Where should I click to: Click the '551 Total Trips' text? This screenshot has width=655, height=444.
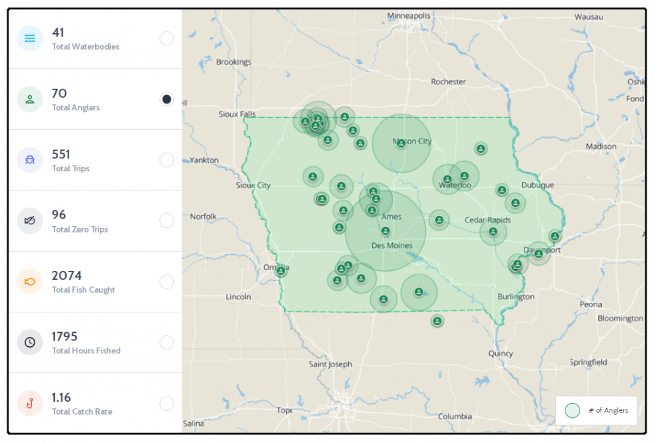pyautogui.click(x=70, y=160)
